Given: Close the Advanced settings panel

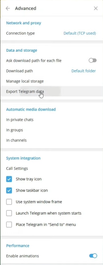Looking at the screenshot, I should 96,8.
